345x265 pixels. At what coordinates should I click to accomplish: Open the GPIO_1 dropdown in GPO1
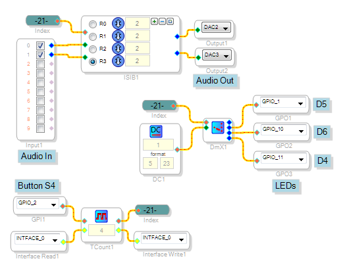point(282,102)
